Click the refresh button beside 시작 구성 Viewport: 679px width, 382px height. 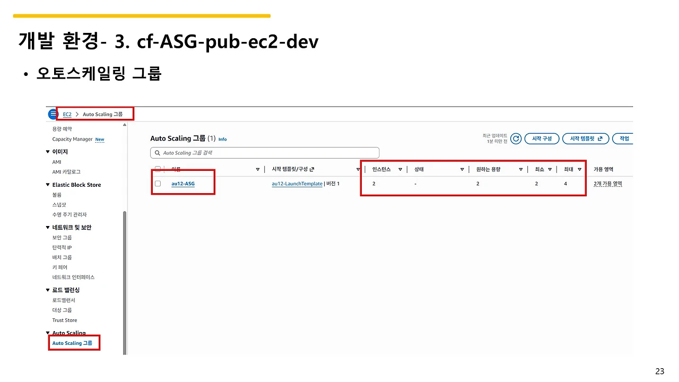516,138
